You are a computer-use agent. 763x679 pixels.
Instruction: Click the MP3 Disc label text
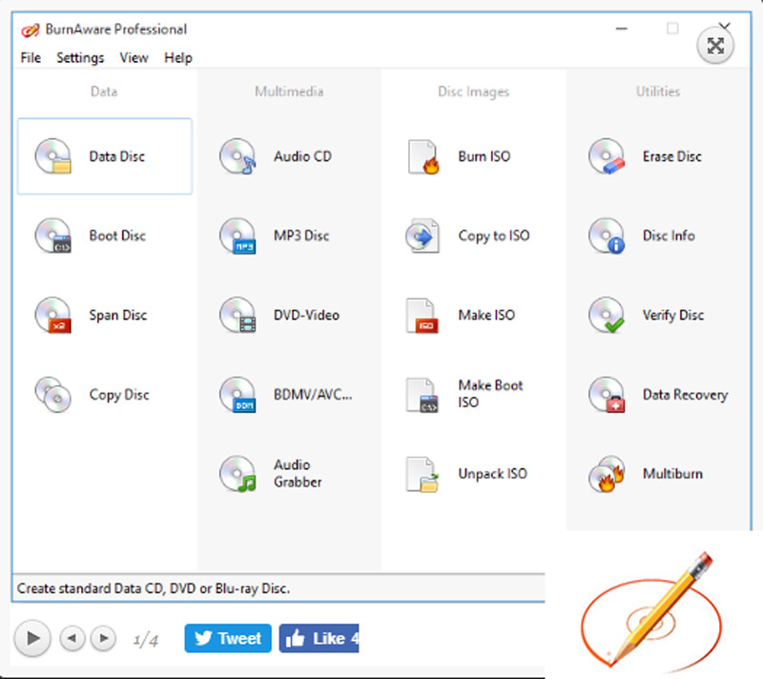click(301, 236)
